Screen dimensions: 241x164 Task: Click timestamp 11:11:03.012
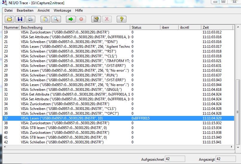212,32
